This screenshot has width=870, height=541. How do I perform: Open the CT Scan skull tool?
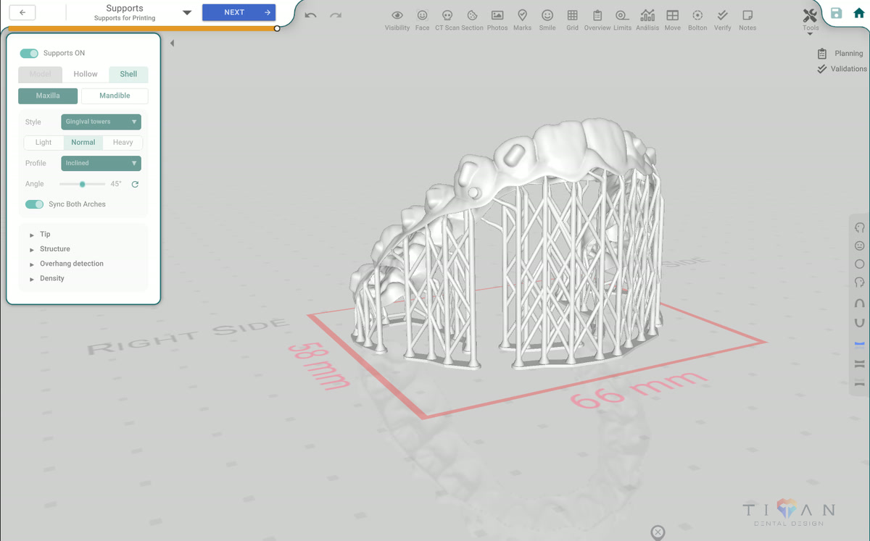[x=447, y=20]
